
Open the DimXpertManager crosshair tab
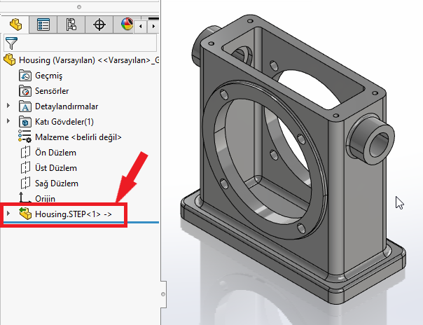99,25
